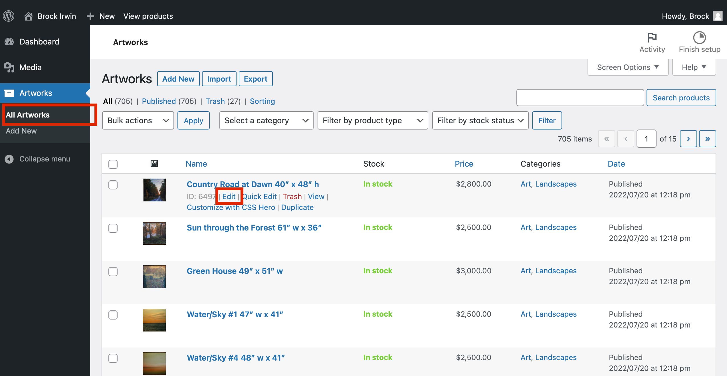
Task: Go to the next page arrow
Action: click(688, 139)
